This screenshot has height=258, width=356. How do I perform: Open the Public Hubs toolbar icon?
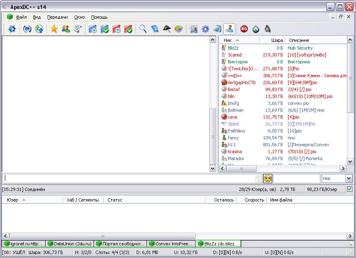12,29
